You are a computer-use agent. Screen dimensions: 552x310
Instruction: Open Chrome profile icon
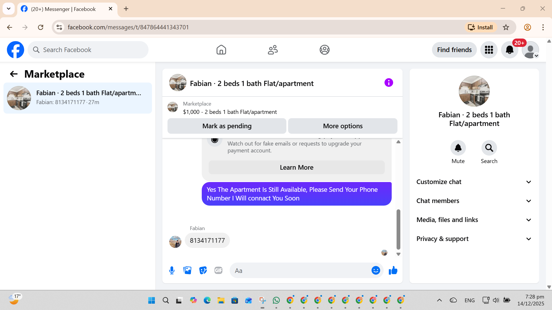click(527, 27)
